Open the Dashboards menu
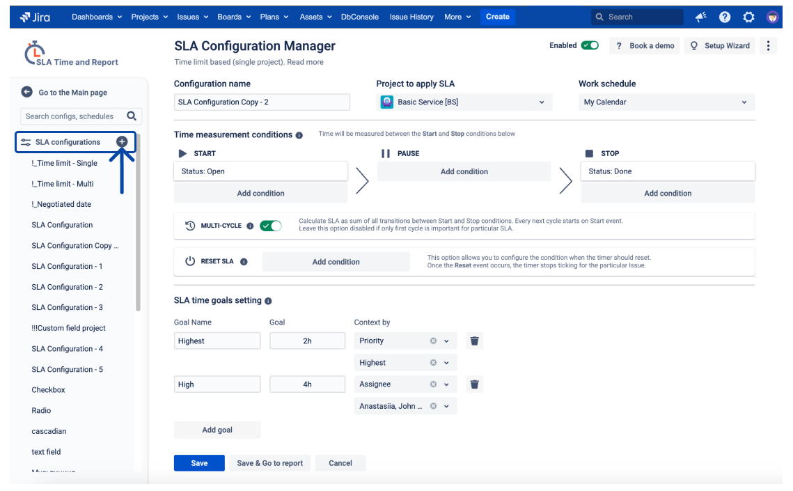Screen dimensions: 793x491 pos(97,17)
